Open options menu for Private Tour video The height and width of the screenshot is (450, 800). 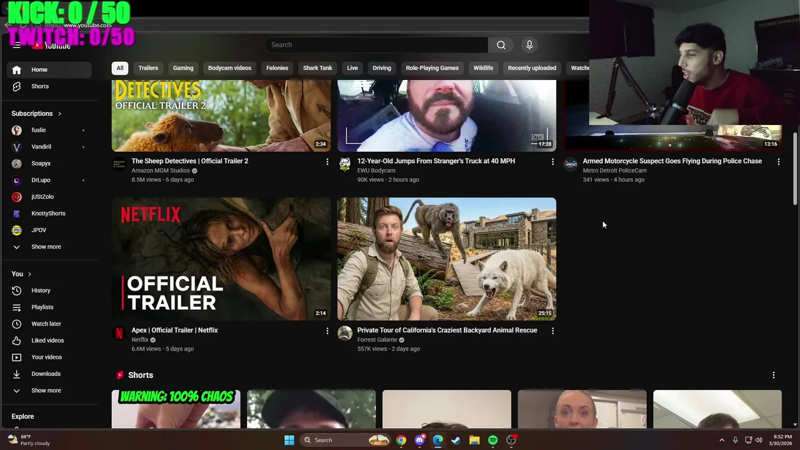point(552,331)
